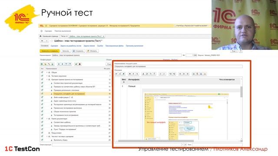Uncheck the Тестовое окружение row checkbox
Image resolution: width=278 pixels, height=156 pixels.
42,76
